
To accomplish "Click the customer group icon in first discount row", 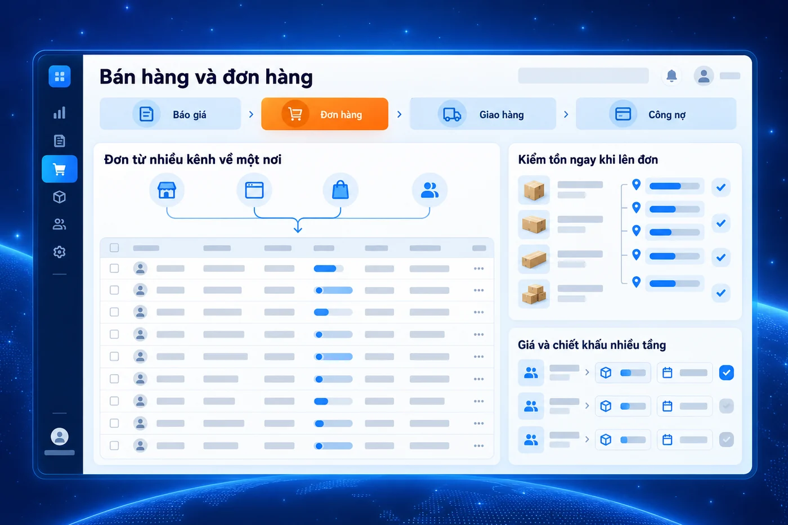I will [x=531, y=373].
